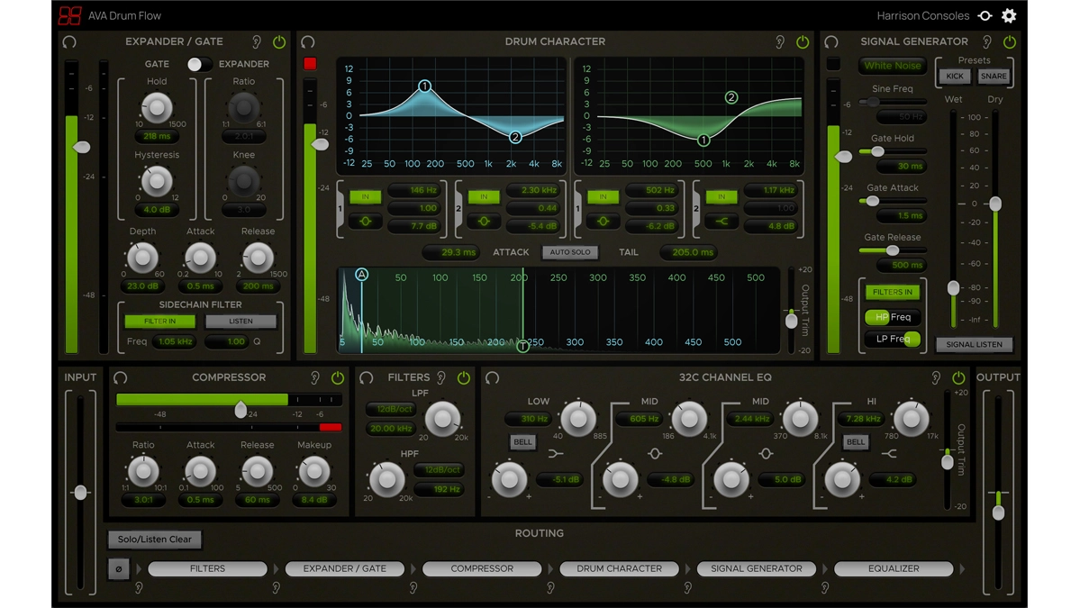Load the KICK preset
Screen dimensions: 1080x608
[955, 77]
